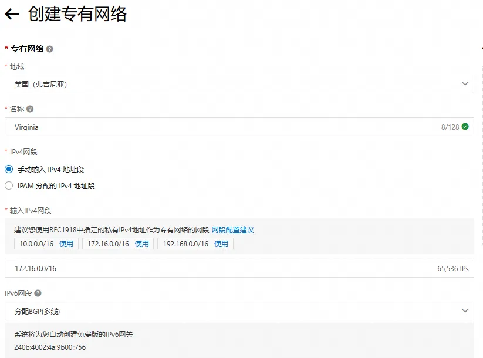Select 手动输入 IPv4 地址段 radio option
Image resolution: width=483 pixels, height=358 pixels.
[x=9, y=169]
